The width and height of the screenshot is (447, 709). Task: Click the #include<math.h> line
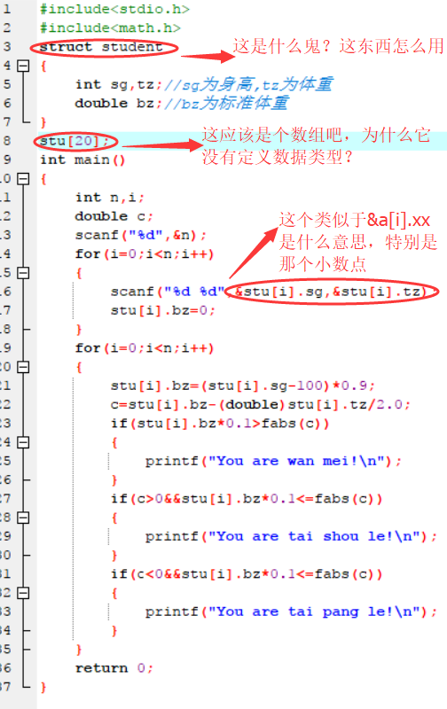(x=110, y=28)
